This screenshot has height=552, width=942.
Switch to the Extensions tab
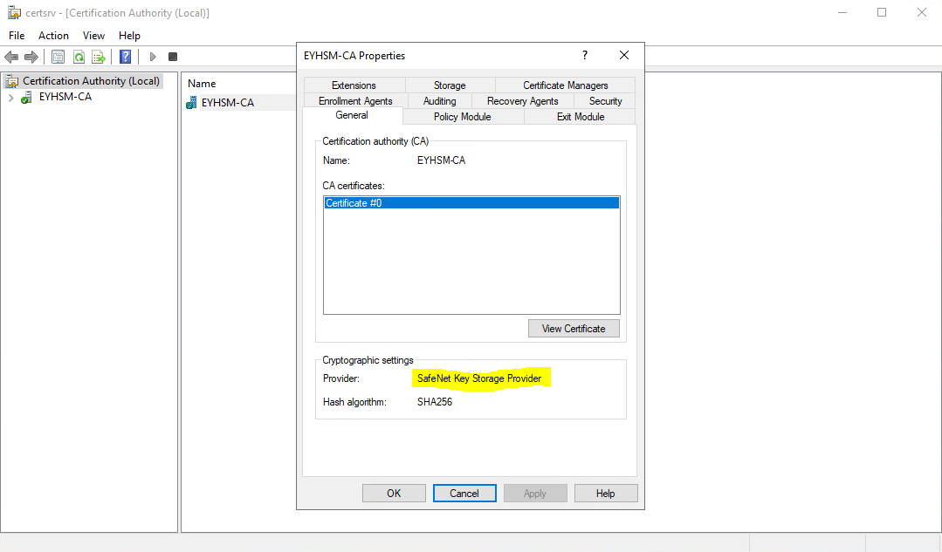click(354, 85)
